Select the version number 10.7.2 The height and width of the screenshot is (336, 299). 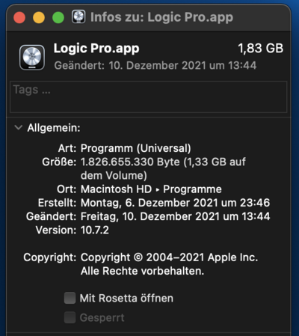(95, 230)
